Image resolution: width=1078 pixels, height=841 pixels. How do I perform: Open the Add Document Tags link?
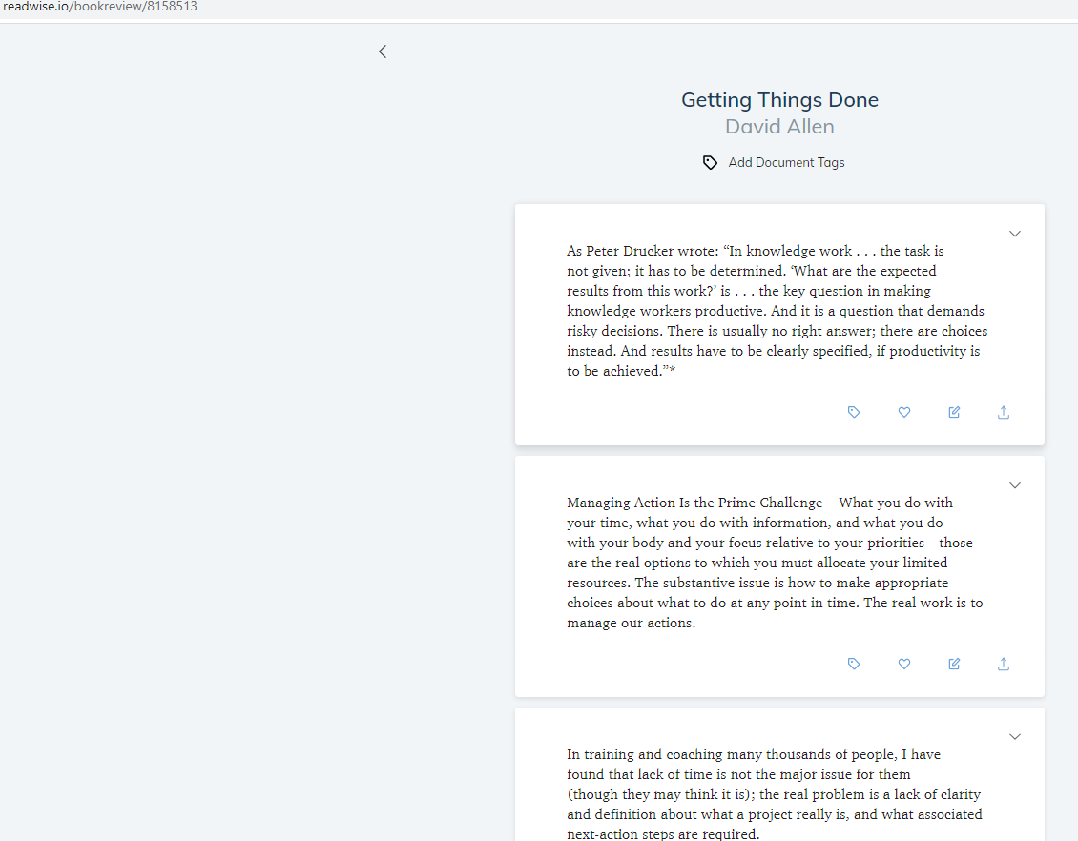(786, 163)
